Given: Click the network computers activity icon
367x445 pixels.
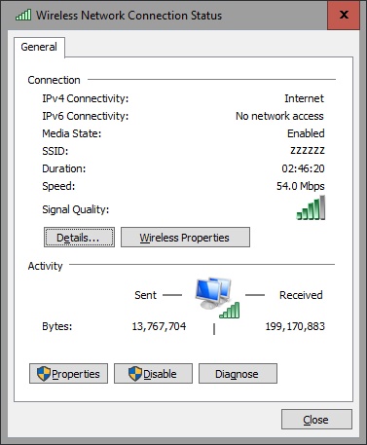Looking at the screenshot, I should click(x=213, y=293).
